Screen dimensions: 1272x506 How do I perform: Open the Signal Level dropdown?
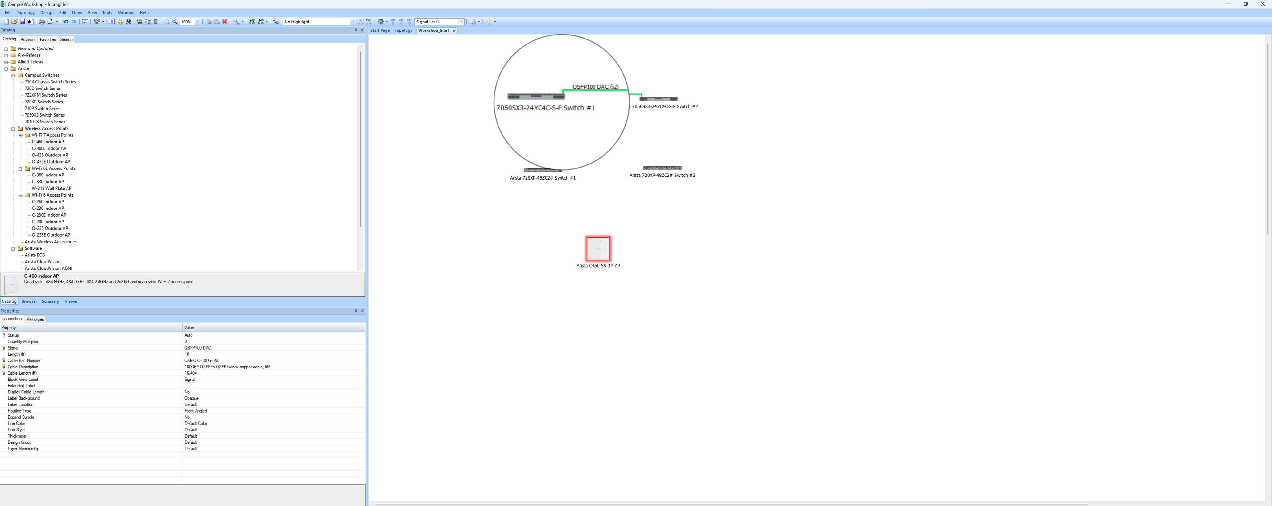462,22
